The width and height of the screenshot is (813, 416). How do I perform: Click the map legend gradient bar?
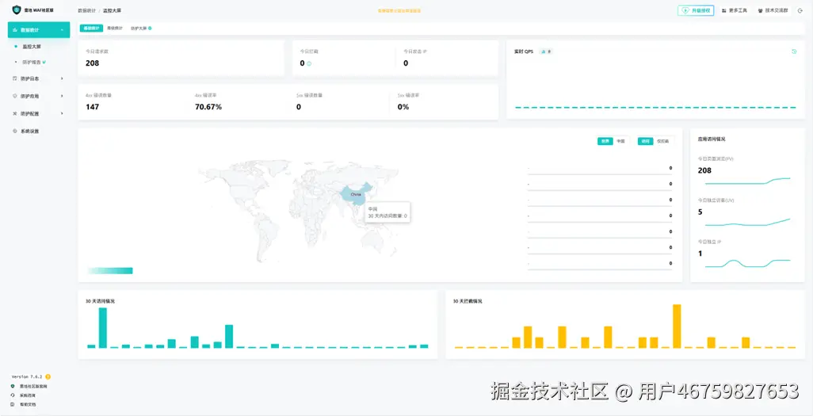click(110, 271)
